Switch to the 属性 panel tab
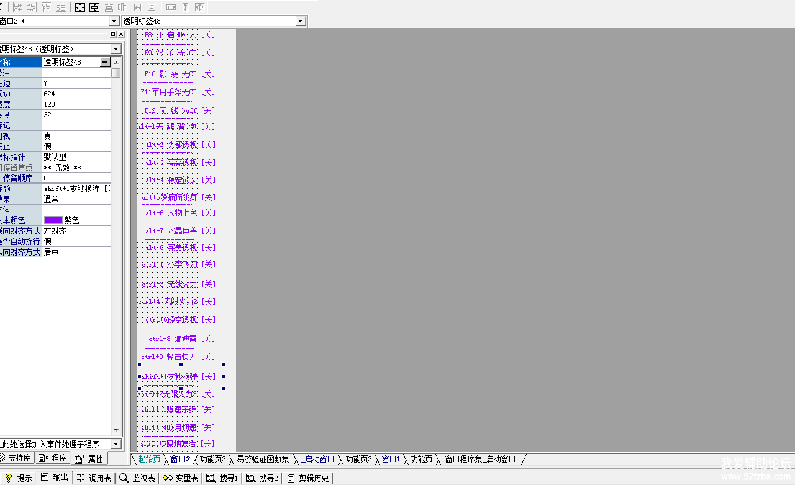This screenshot has height=485, width=795. pyautogui.click(x=89, y=459)
